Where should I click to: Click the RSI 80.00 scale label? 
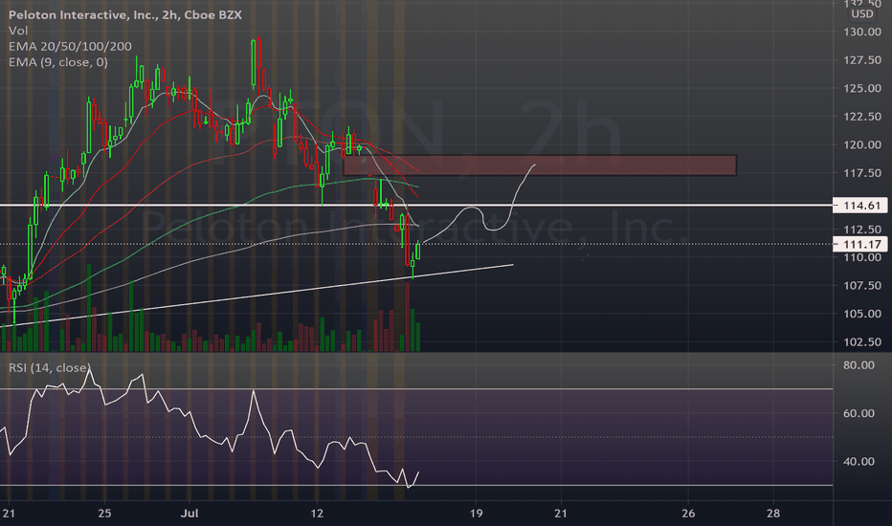[x=859, y=365]
